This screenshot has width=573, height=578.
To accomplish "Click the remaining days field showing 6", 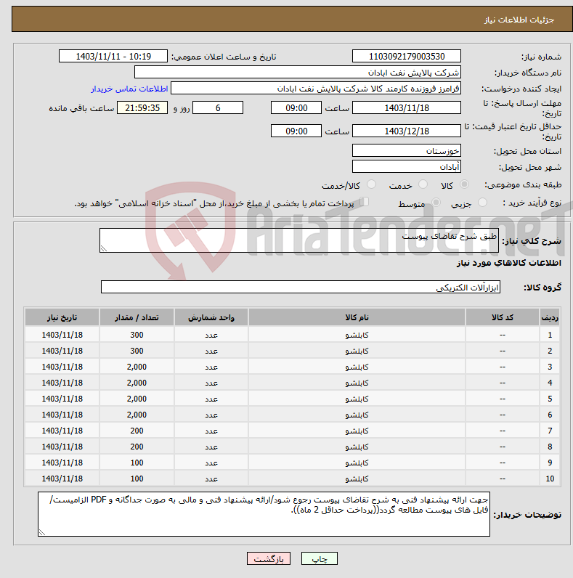I will click(x=218, y=107).
